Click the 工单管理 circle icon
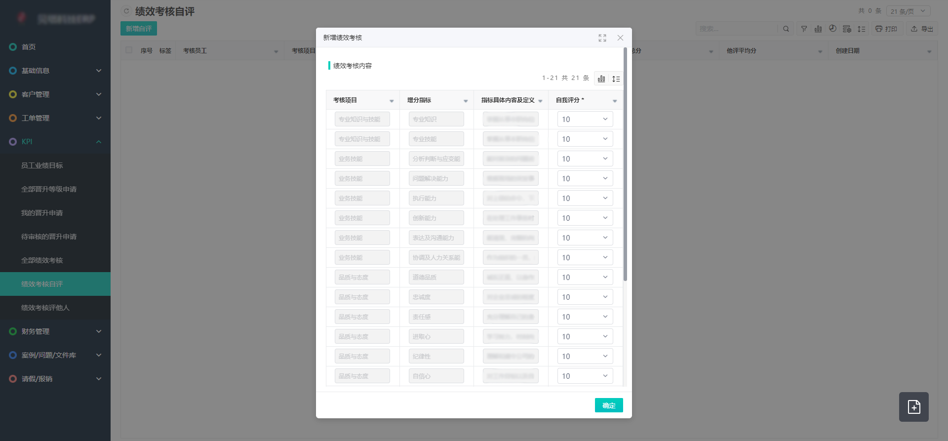The height and width of the screenshot is (441, 948). click(x=13, y=118)
